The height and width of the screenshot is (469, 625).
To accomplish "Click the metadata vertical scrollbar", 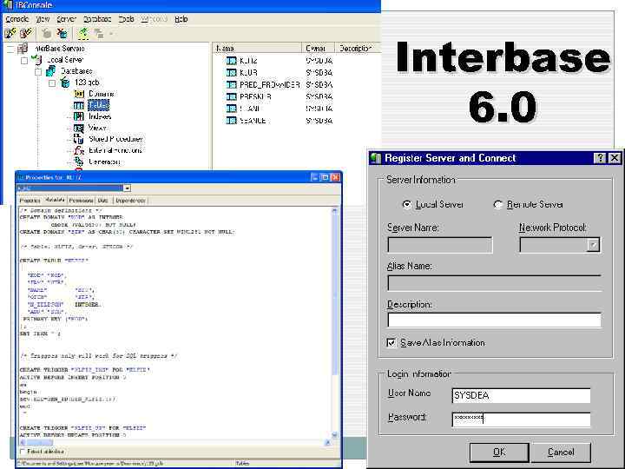I will [334, 323].
